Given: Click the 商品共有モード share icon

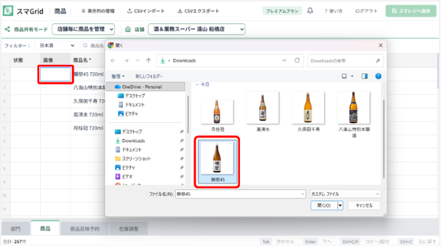Looking at the screenshot, I should (x=7, y=29).
